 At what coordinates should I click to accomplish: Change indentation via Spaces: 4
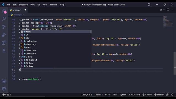point(98,95)
